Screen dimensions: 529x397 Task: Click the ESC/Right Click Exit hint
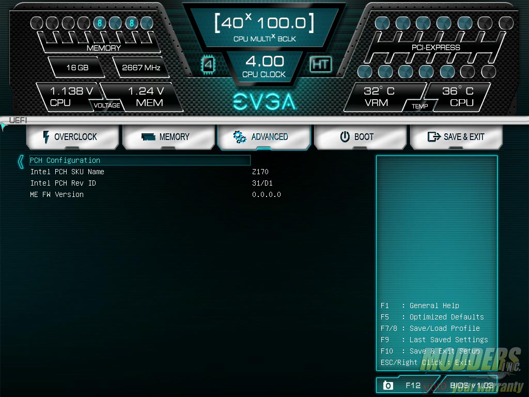[426, 362]
